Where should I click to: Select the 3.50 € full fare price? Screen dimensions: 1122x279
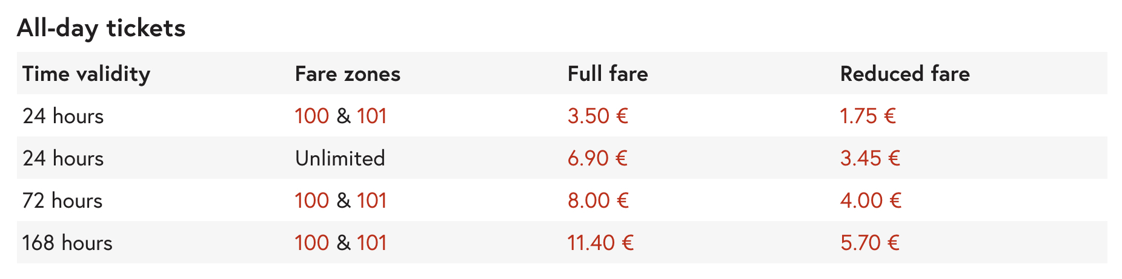[x=597, y=116]
